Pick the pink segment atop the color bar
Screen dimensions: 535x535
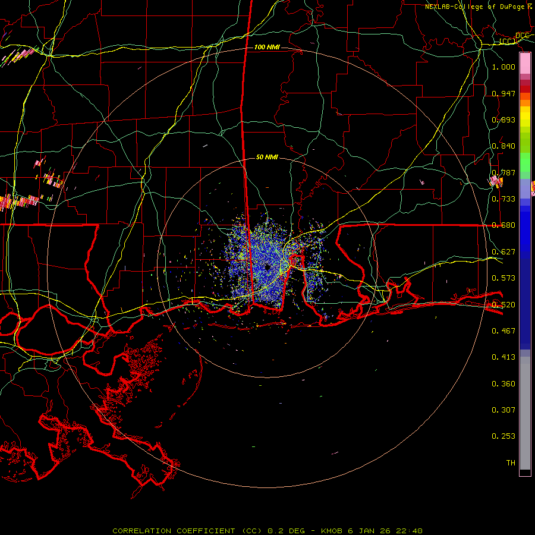[x=525, y=64]
